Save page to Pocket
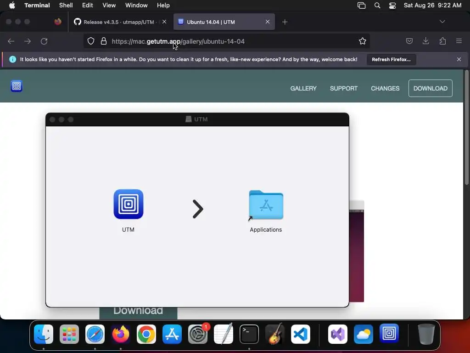This screenshot has height=353, width=470. coord(409,41)
